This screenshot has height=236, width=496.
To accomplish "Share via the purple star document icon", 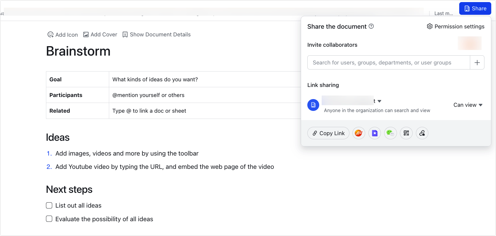I will 375,133.
